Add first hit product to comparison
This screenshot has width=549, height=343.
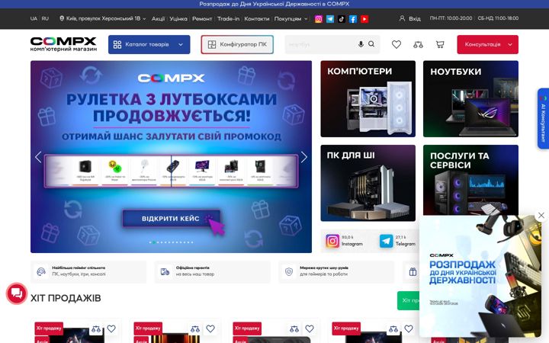point(96,329)
